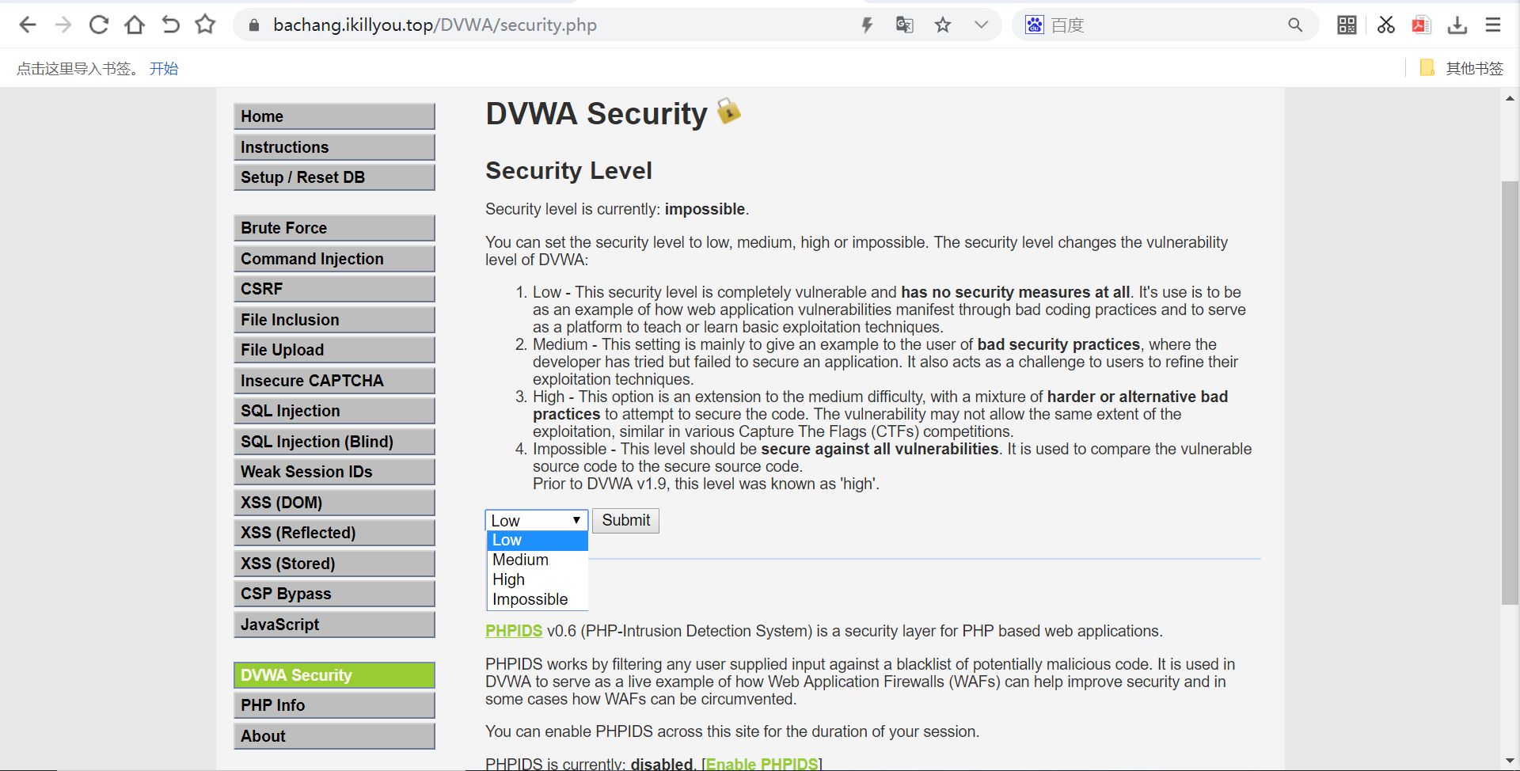The width and height of the screenshot is (1520, 771).
Task: Open the browser home page icon
Action: click(135, 25)
